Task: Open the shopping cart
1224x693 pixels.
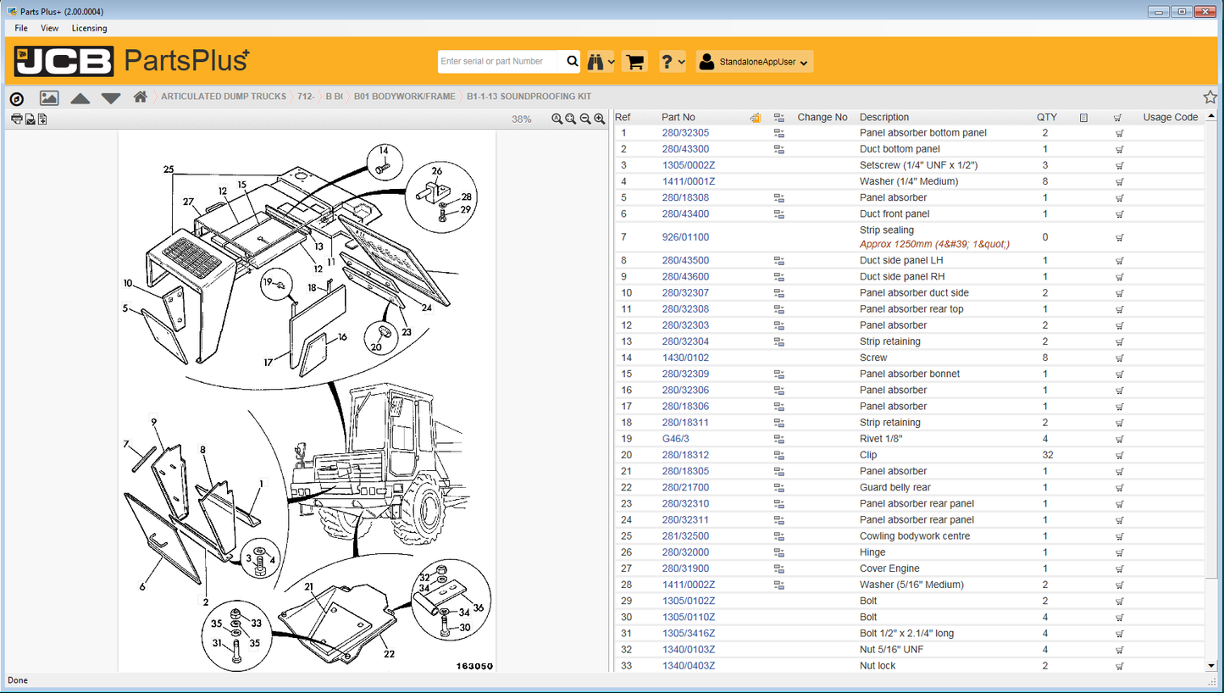Action: click(634, 61)
